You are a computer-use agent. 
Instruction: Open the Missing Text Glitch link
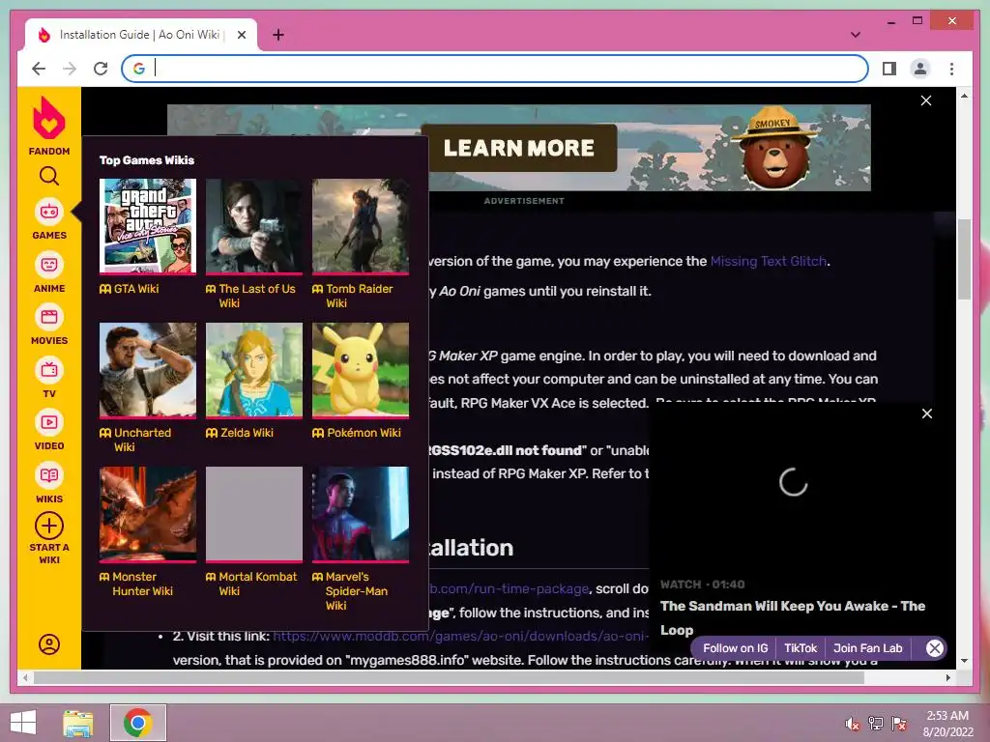[x=768, y=261]
